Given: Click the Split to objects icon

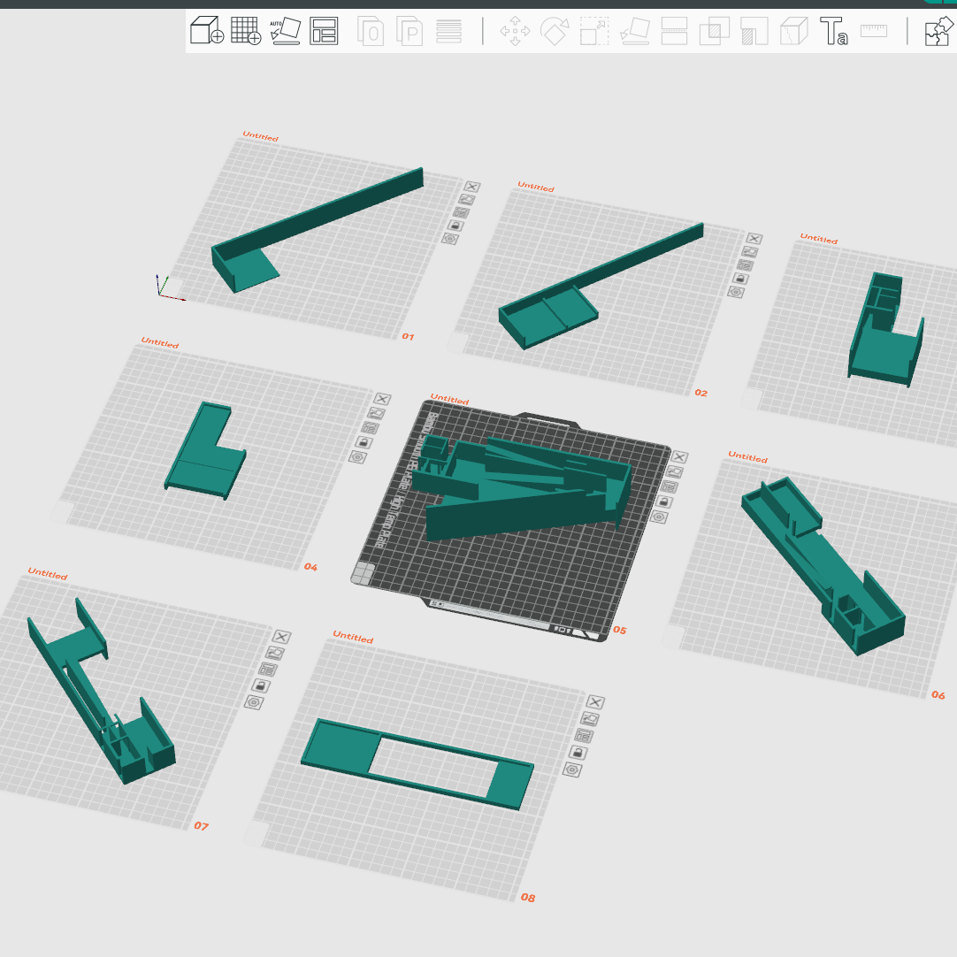Looking at the screenshot, I should tap(371, 32).
